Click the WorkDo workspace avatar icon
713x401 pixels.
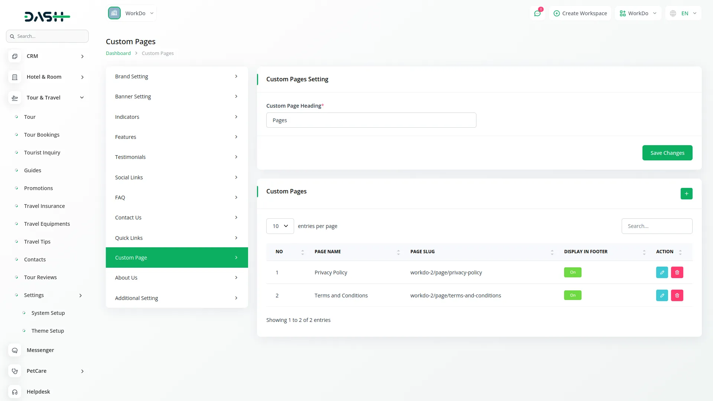point(114,13)
